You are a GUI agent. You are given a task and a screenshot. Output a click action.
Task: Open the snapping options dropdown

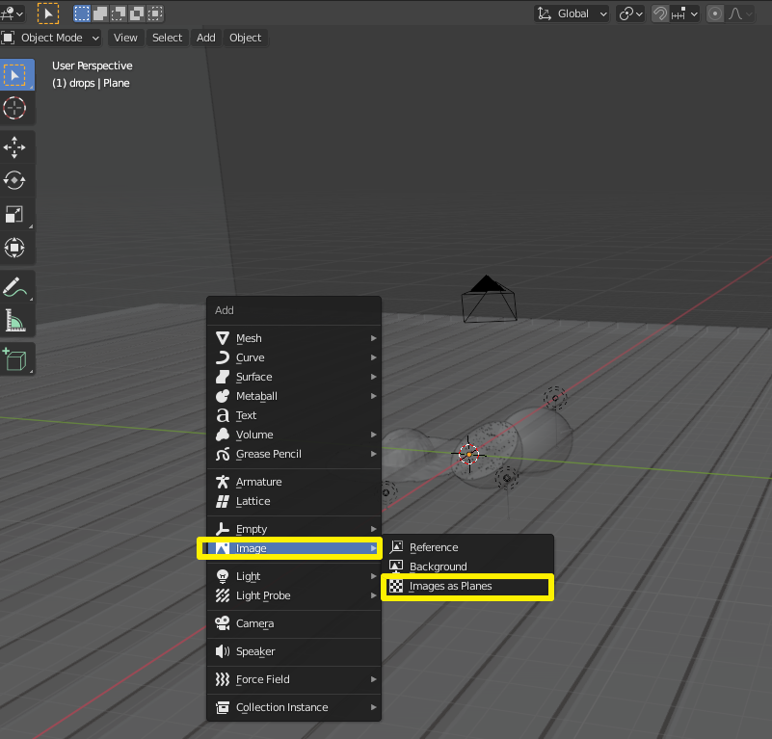click(684, 13)
